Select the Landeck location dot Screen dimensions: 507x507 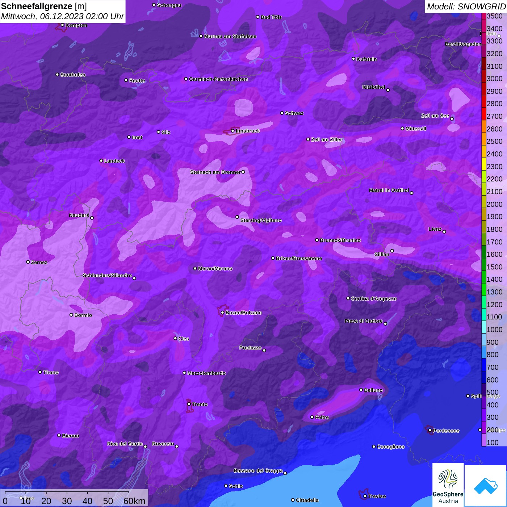point(101,160)
